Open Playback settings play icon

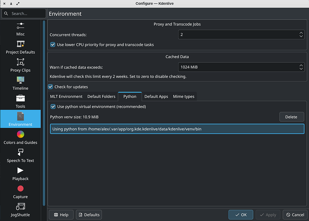click(20, 170)
